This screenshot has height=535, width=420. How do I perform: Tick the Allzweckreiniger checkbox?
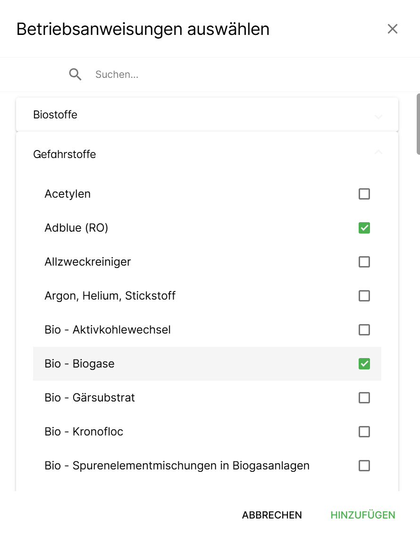point(364,262)
